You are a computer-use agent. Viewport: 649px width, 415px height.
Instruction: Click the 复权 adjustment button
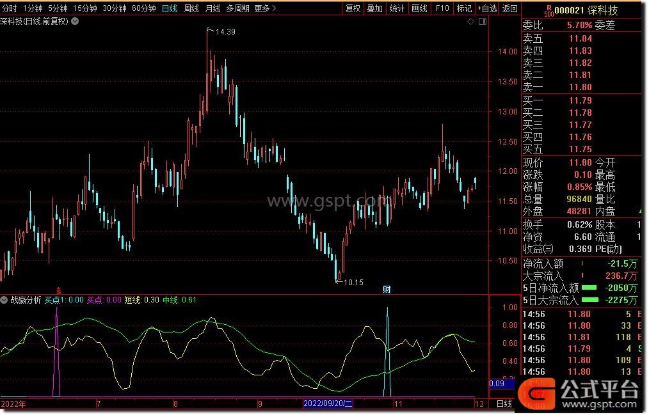point(353,8)
